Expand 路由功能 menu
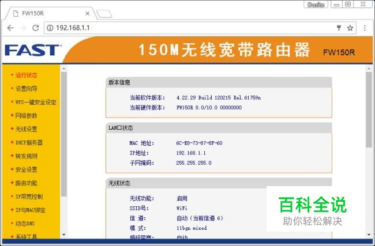Viewport: 375px width, 246px height. tap(27, 183)
